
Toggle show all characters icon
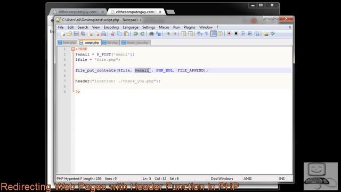tap(206, 34)
